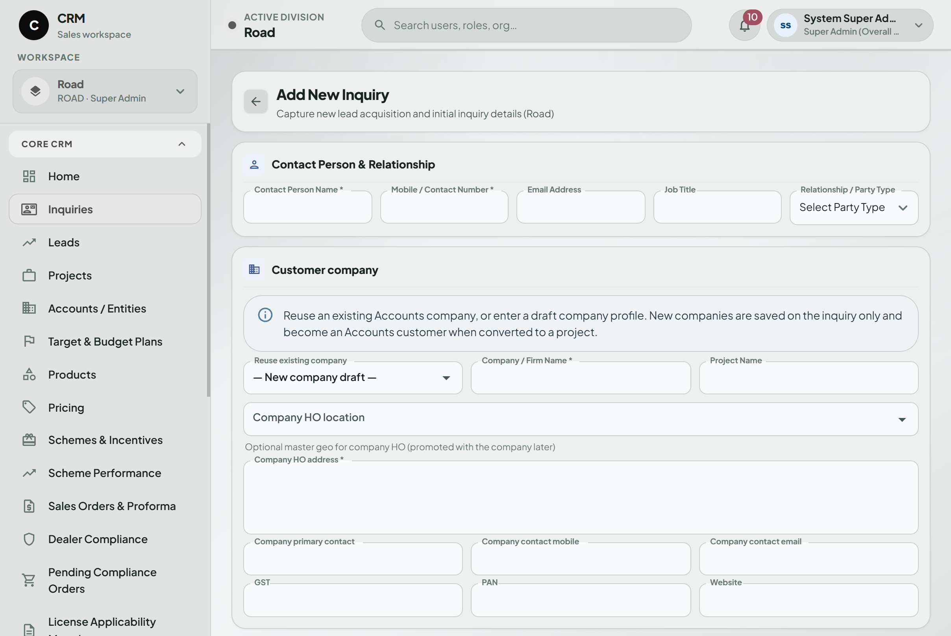Open the Company HO location dropdown
The image size is (951, 636).
click(x=581, y=420)
